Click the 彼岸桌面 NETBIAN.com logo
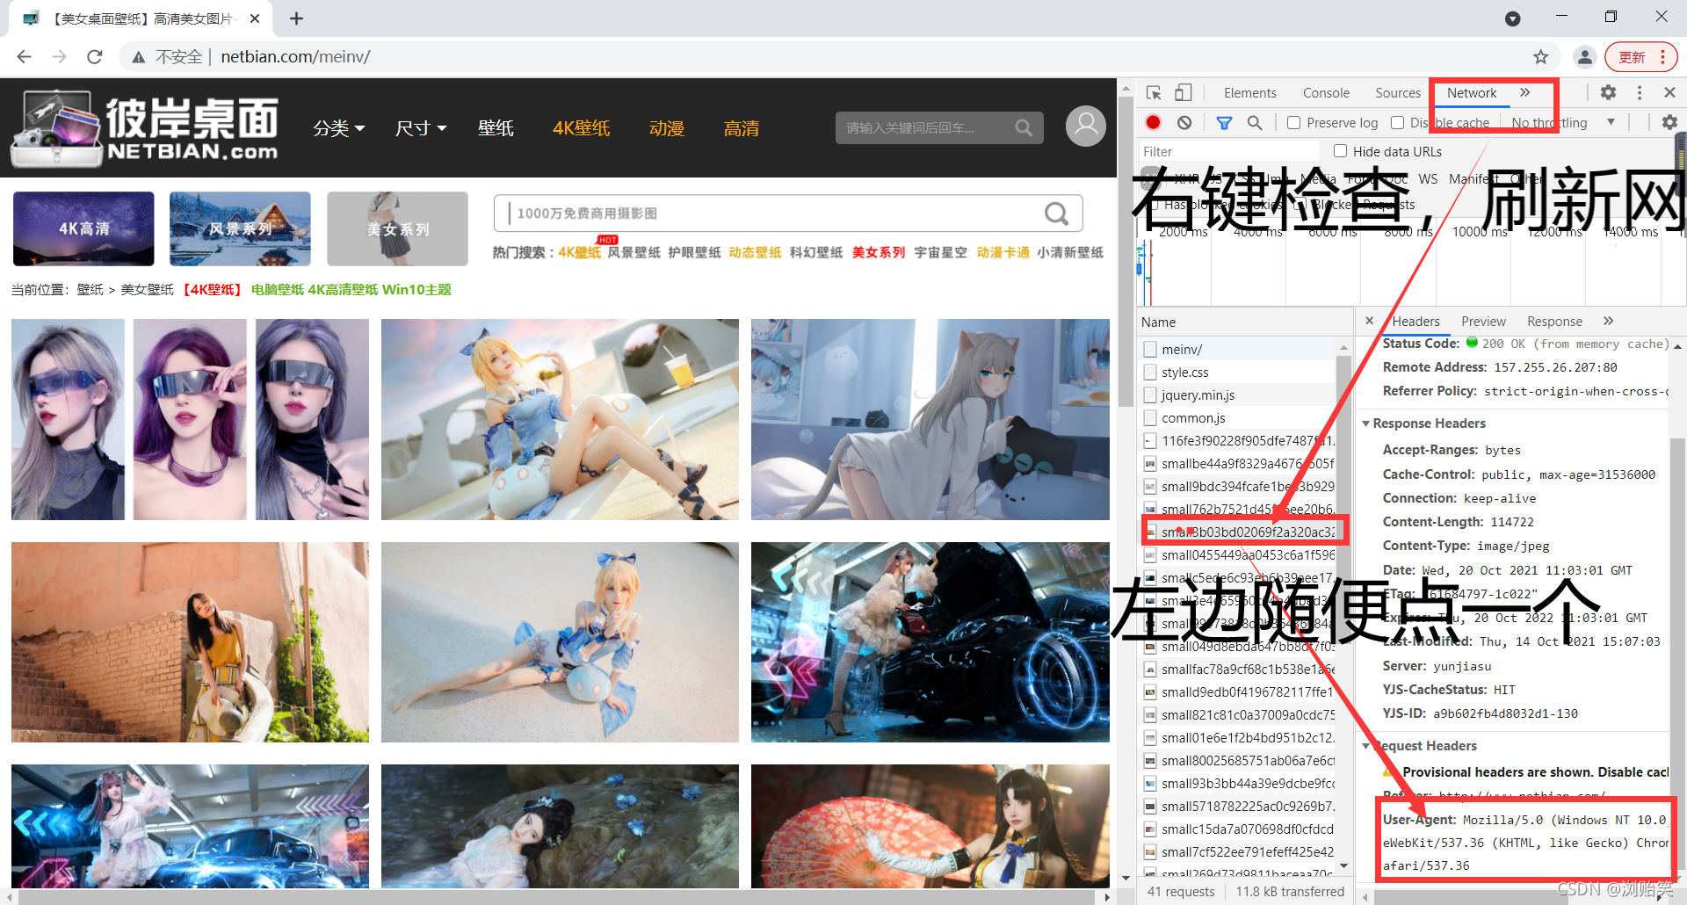This screenshot has width=1687, height=905. (146, 129)
